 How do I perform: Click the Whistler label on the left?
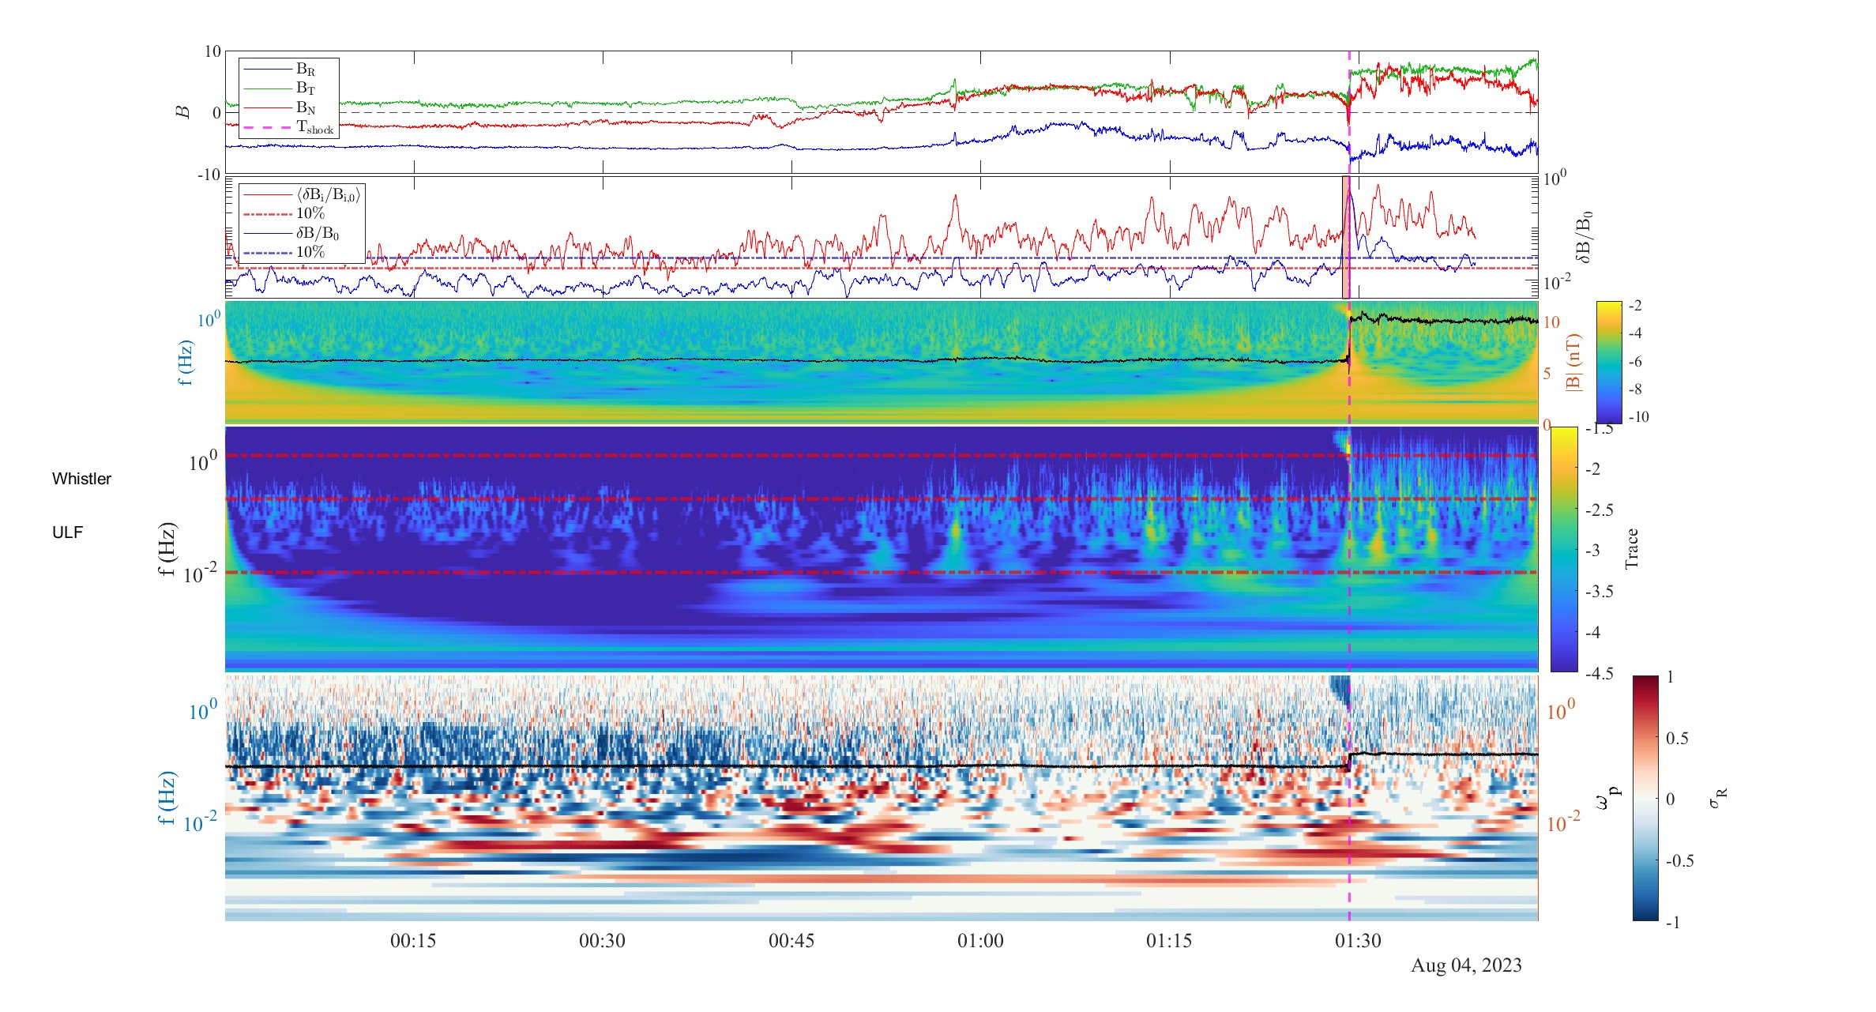click(x=81, y=479)
